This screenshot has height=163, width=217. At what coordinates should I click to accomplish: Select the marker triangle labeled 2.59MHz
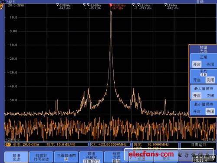pos(165,5)
